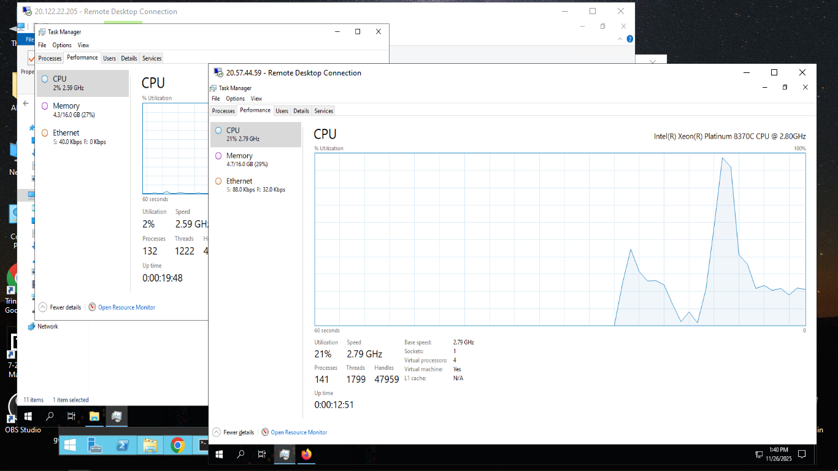The height and width of the screenshot is (471, 838).
Task: Switch to Services tab in 20.122.22.205 Task Manager
Action: point(152,58)
